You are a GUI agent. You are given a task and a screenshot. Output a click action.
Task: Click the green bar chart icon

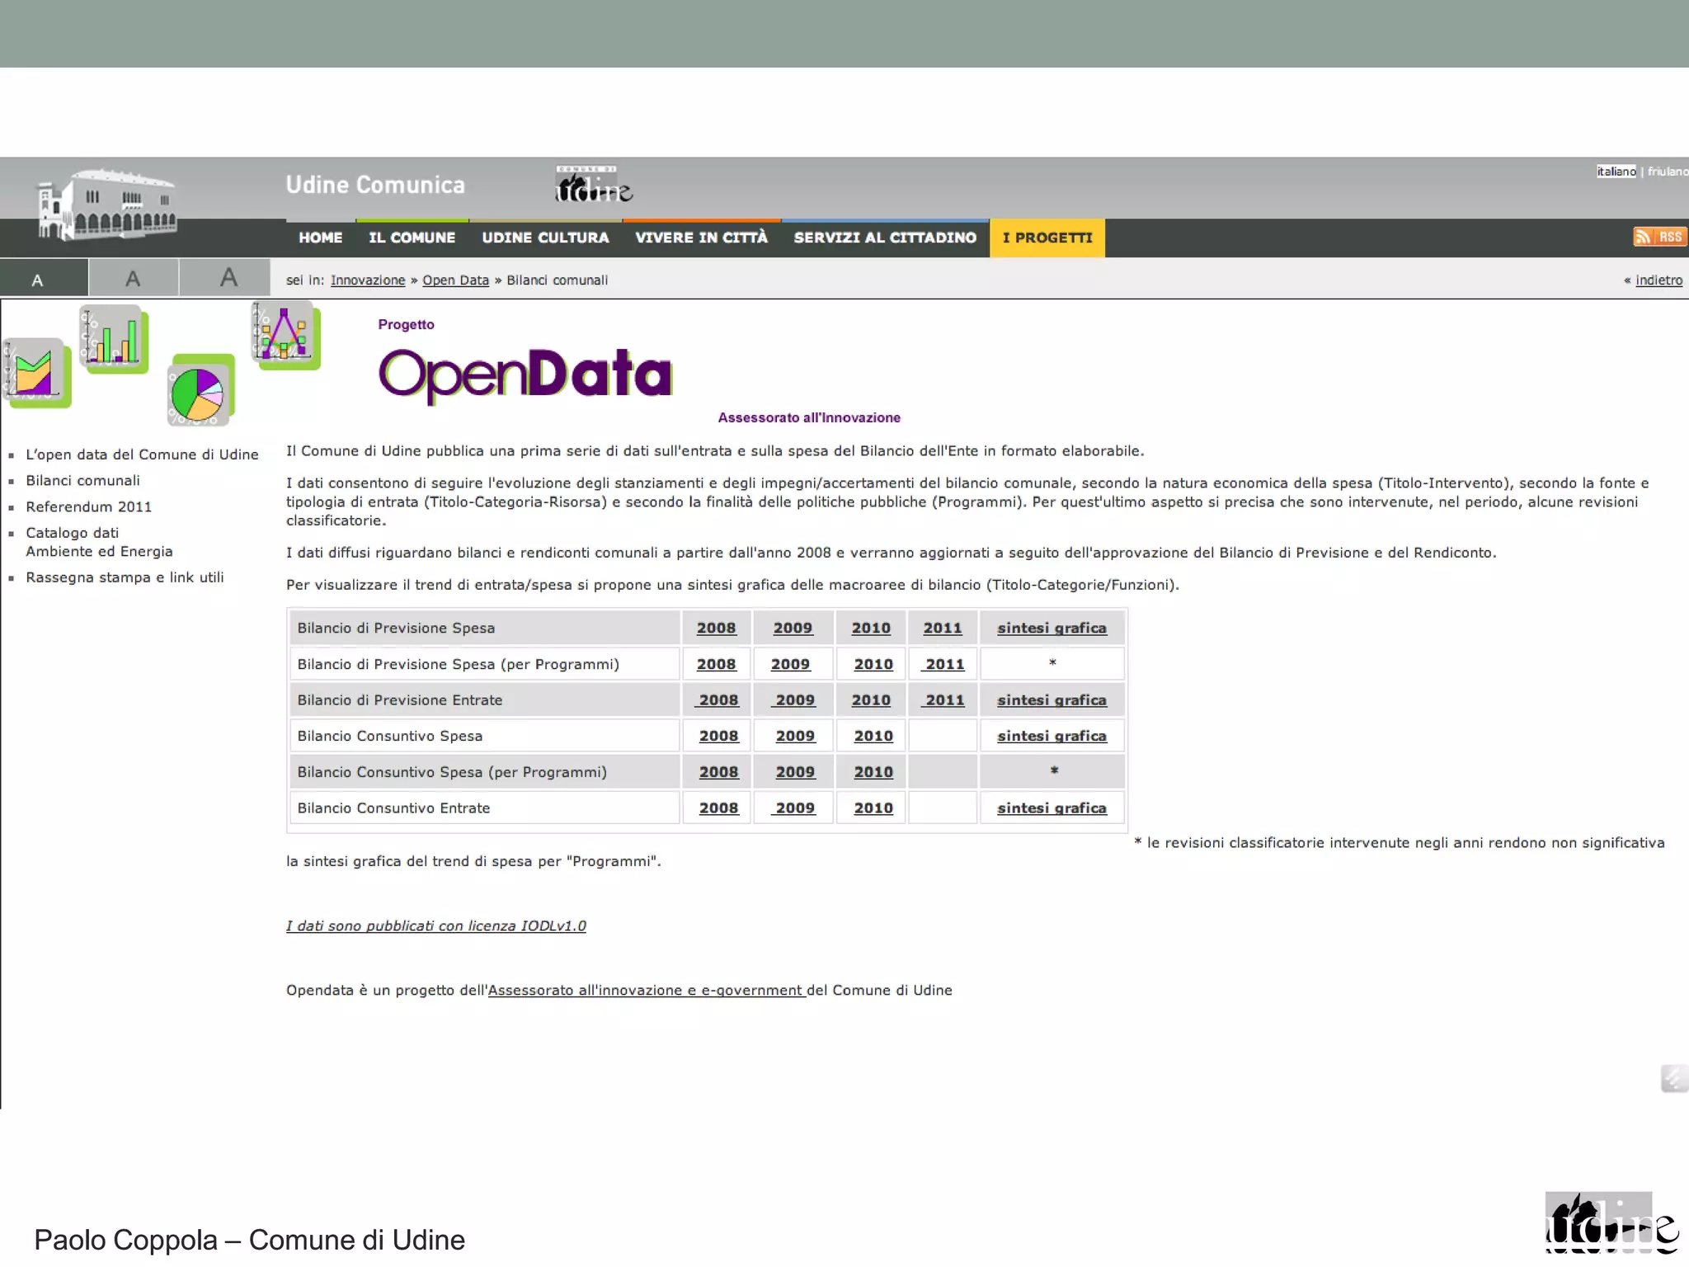coord(113,338)
